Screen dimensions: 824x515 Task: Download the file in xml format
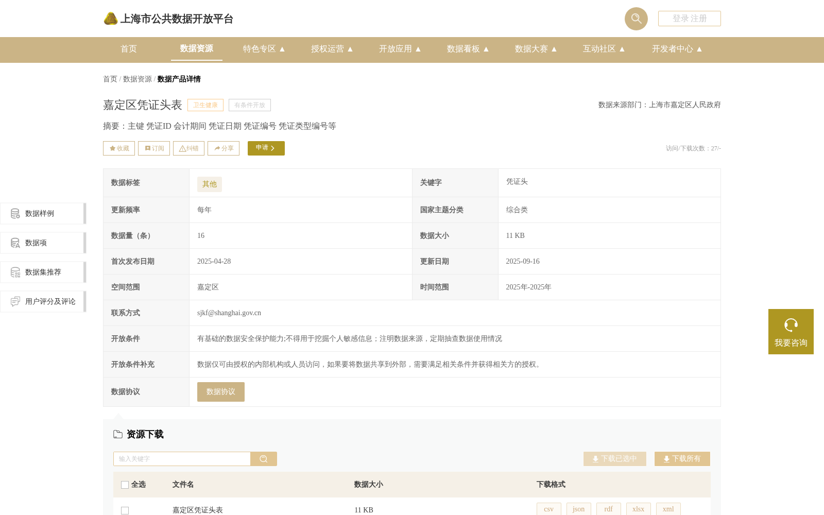tap(668, 509)
